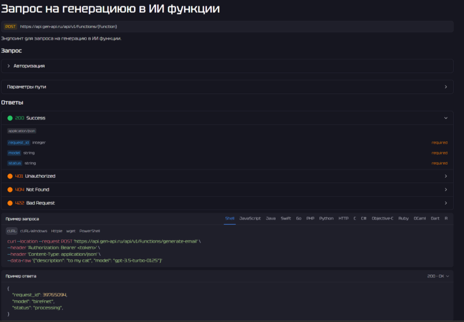Open the 200 - OK response dropdown
464x322 pixels.
438,276
